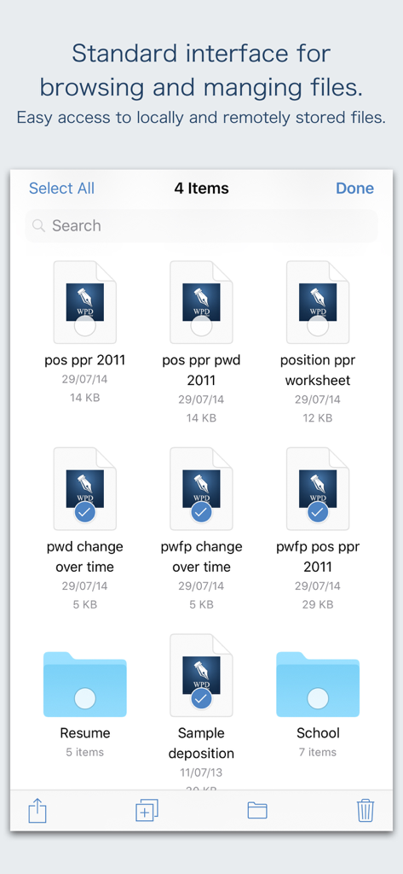
Task: Tap the magnifier icon in Search bar
Action: [x=38, y=225]
